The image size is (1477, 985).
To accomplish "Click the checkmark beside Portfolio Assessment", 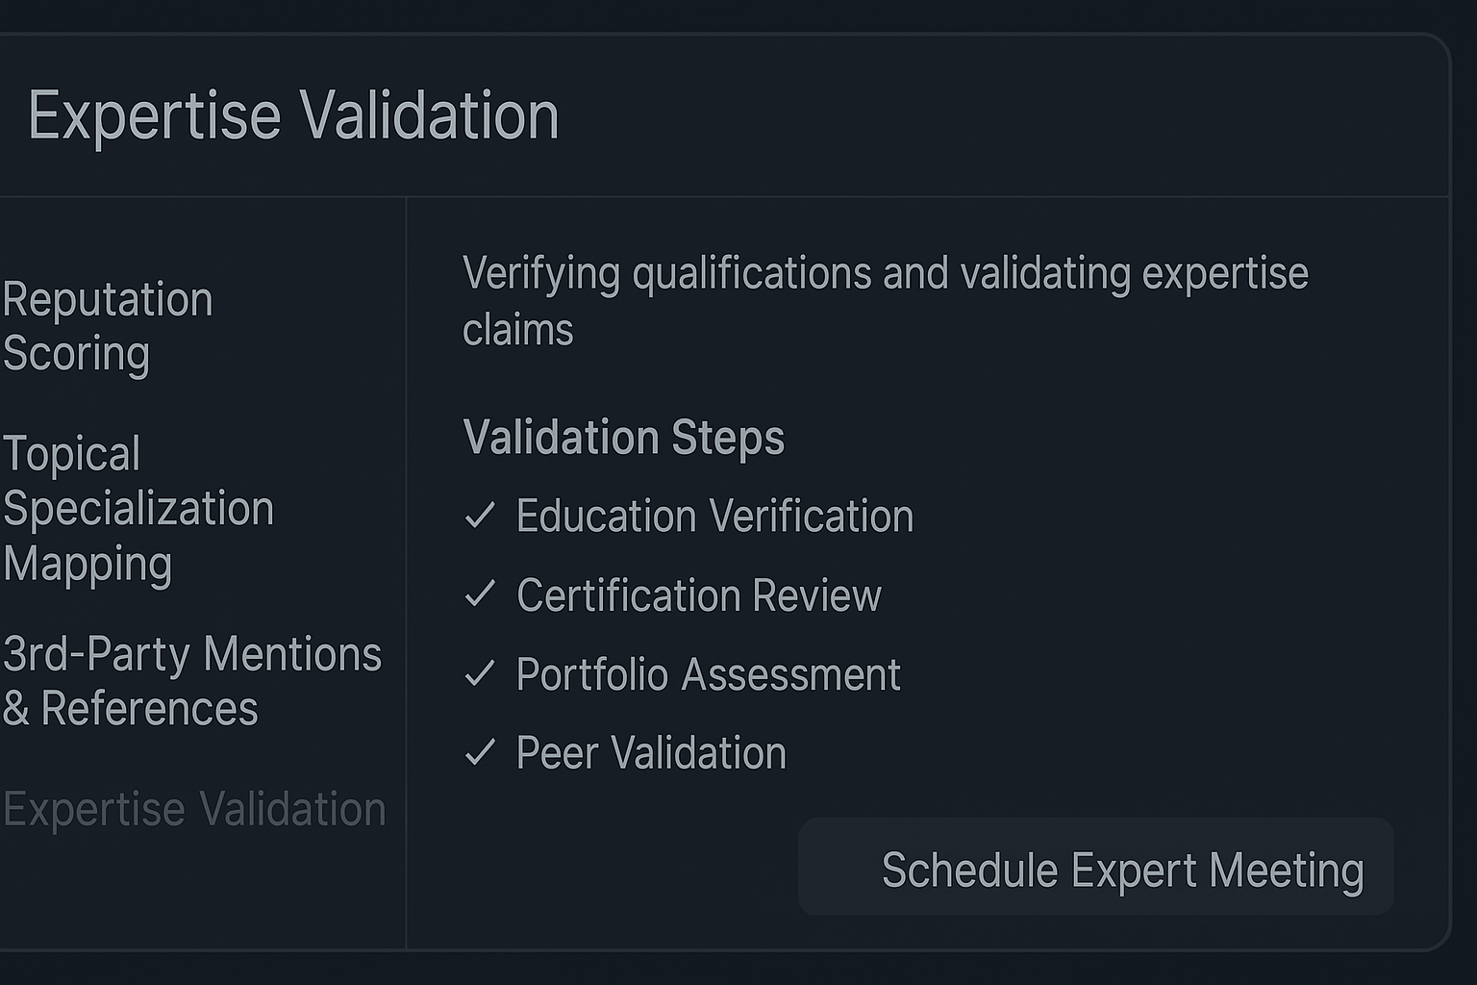I will tap(480, 673).
